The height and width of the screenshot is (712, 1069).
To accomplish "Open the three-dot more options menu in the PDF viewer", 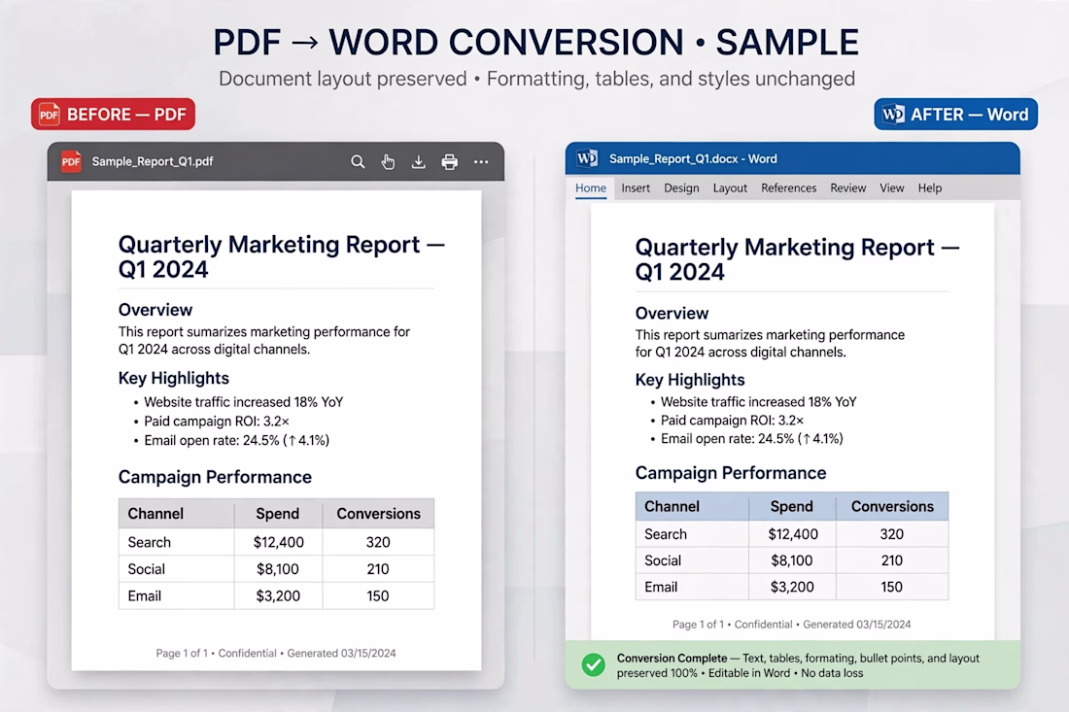I will 481,161.
